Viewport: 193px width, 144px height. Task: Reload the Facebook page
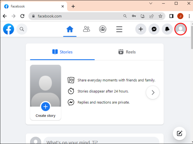pos(22,16)
